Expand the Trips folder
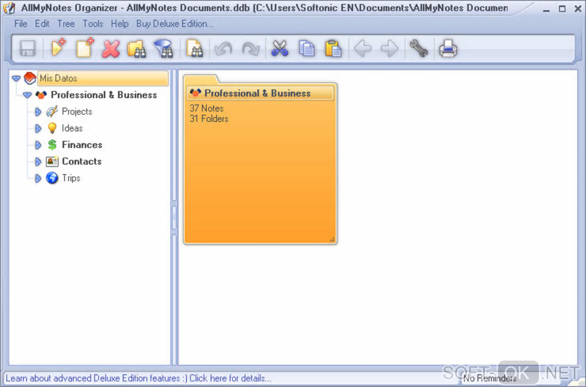Screen dimensions: 586x387 coord(38,178)
